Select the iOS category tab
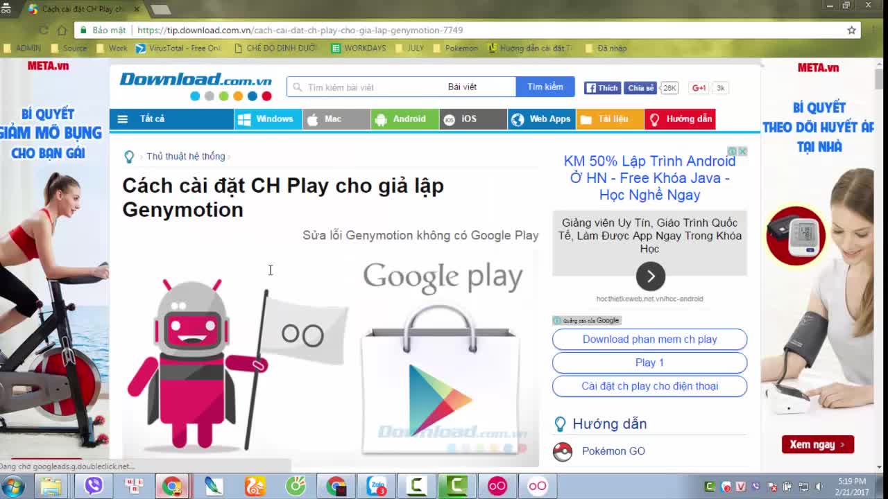Image resolution: width=888 pixels, height=499 pixels. click(x=473, y=119)
